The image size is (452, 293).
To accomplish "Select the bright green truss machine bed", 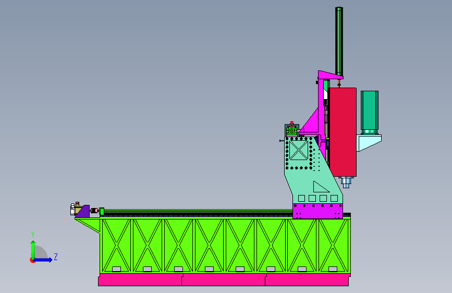I will [225, 246].
